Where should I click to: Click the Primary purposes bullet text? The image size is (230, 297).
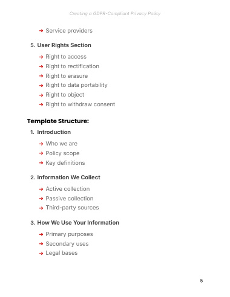point(69,234)
